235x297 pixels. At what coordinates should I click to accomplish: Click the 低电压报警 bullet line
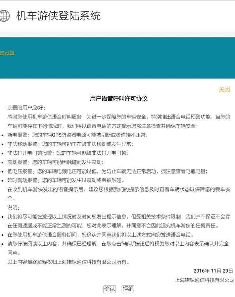pos(107,171)
